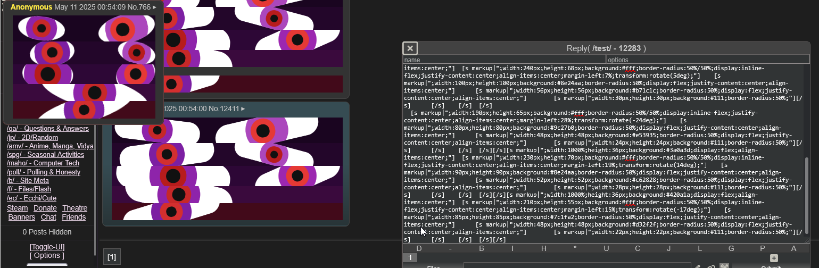This screenshot has height=268, width=819.
Task: Close the Reply form window
Action: 410,48
